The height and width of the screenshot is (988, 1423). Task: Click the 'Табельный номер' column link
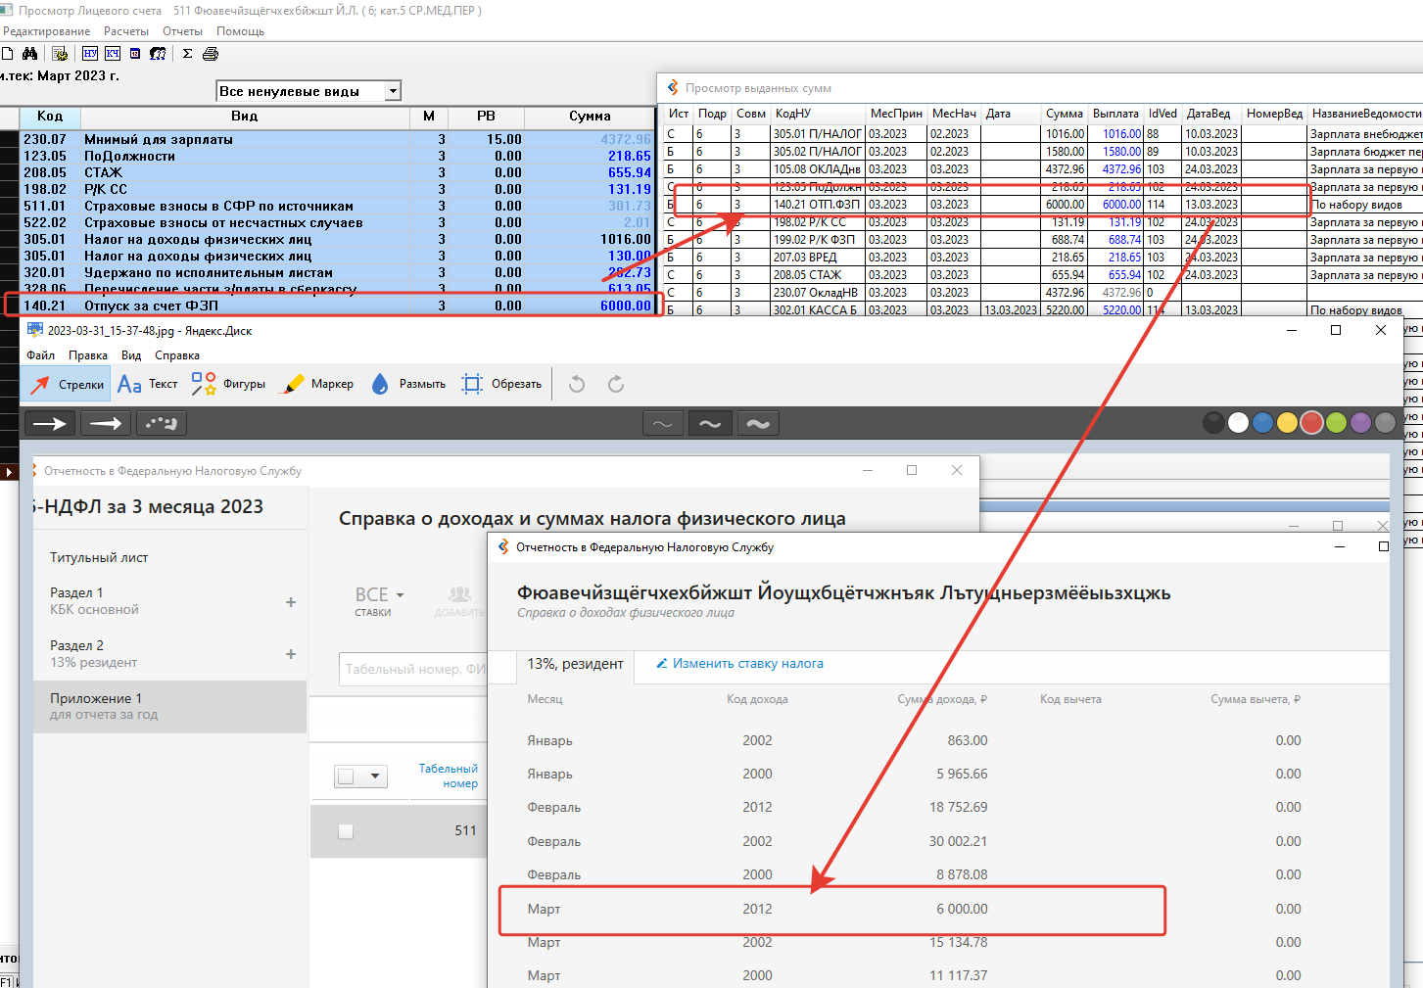pyautogui.click(x=448, y=776)
